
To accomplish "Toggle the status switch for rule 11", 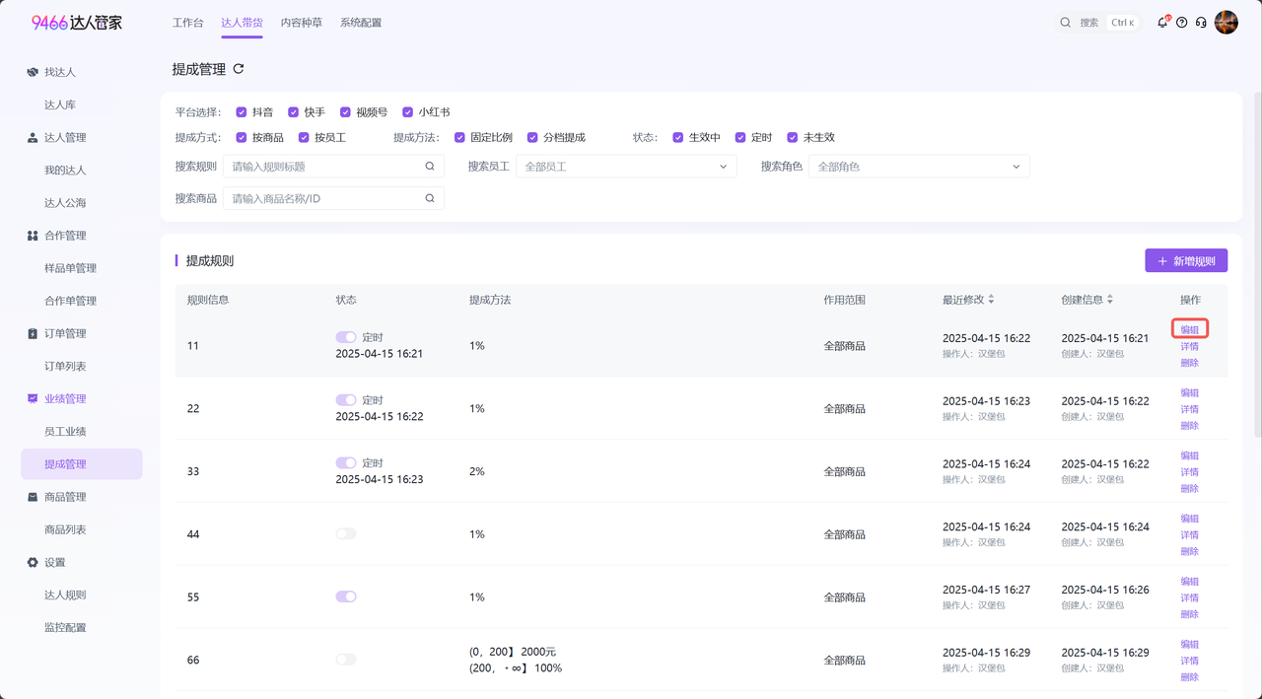I will (x=346, y=337).
